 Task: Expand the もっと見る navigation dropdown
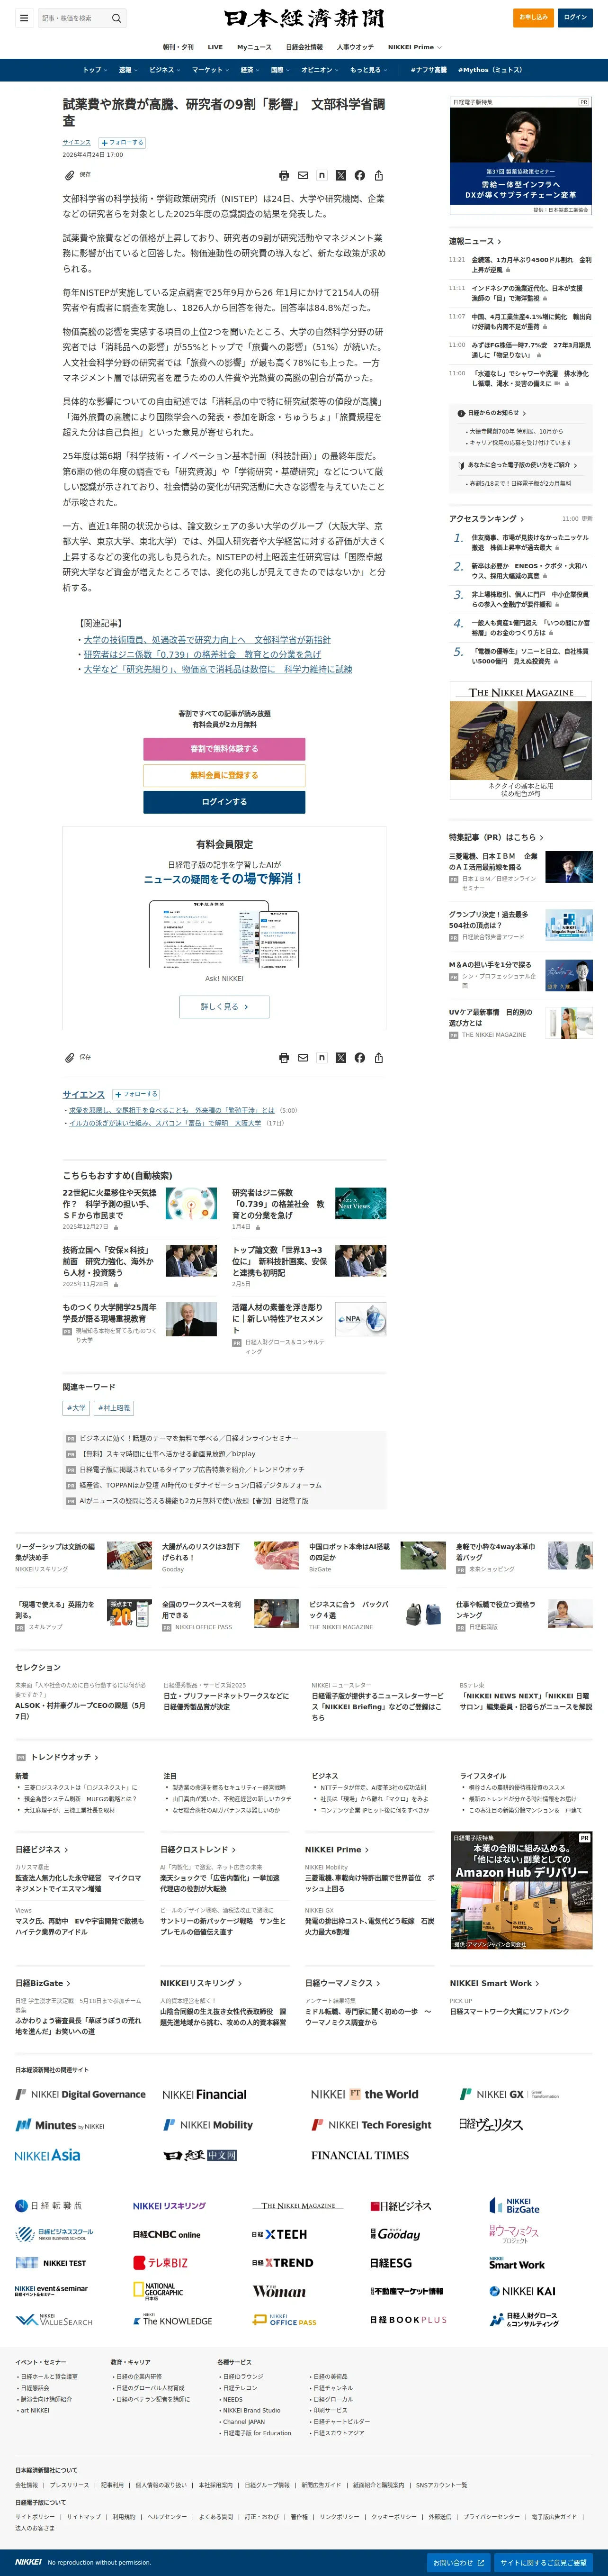[x=369, y=70]
